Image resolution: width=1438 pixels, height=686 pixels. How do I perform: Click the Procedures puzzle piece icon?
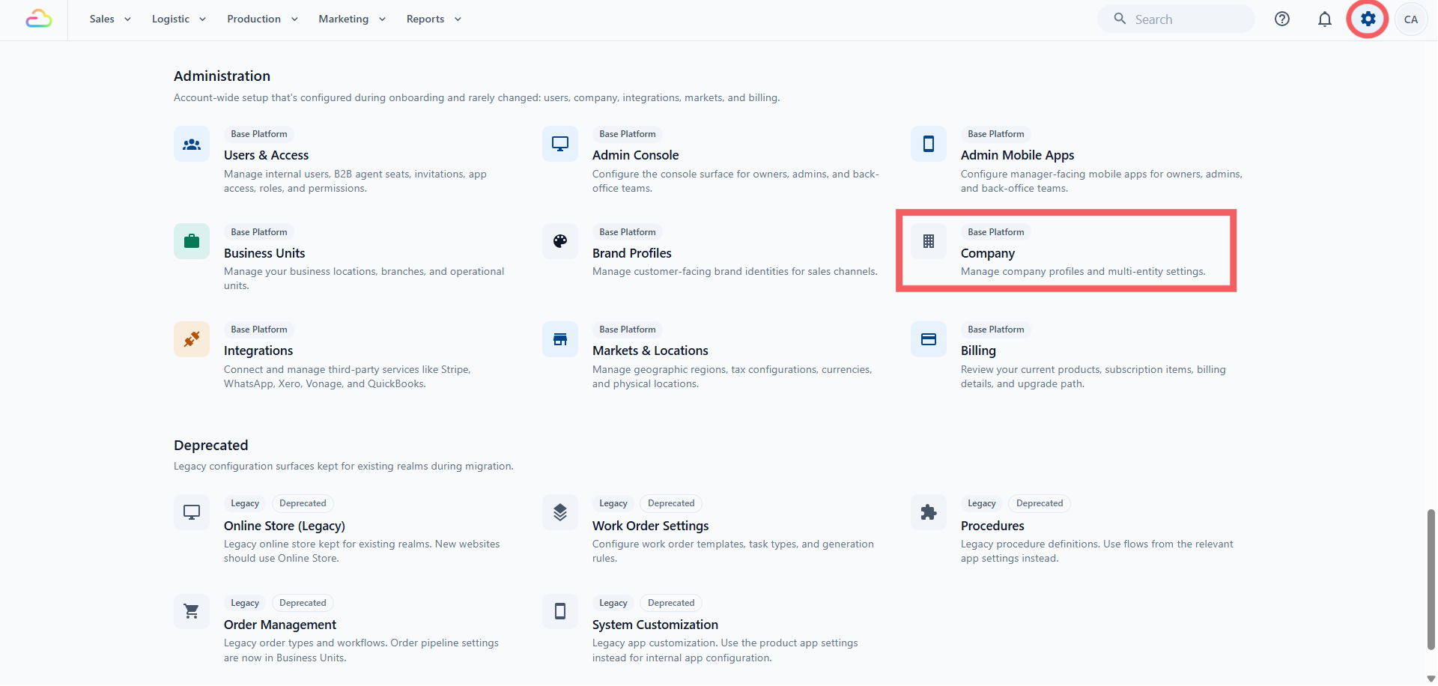coord(929,512)
